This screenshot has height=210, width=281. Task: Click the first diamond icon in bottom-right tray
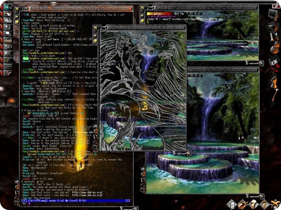point(232,204)
